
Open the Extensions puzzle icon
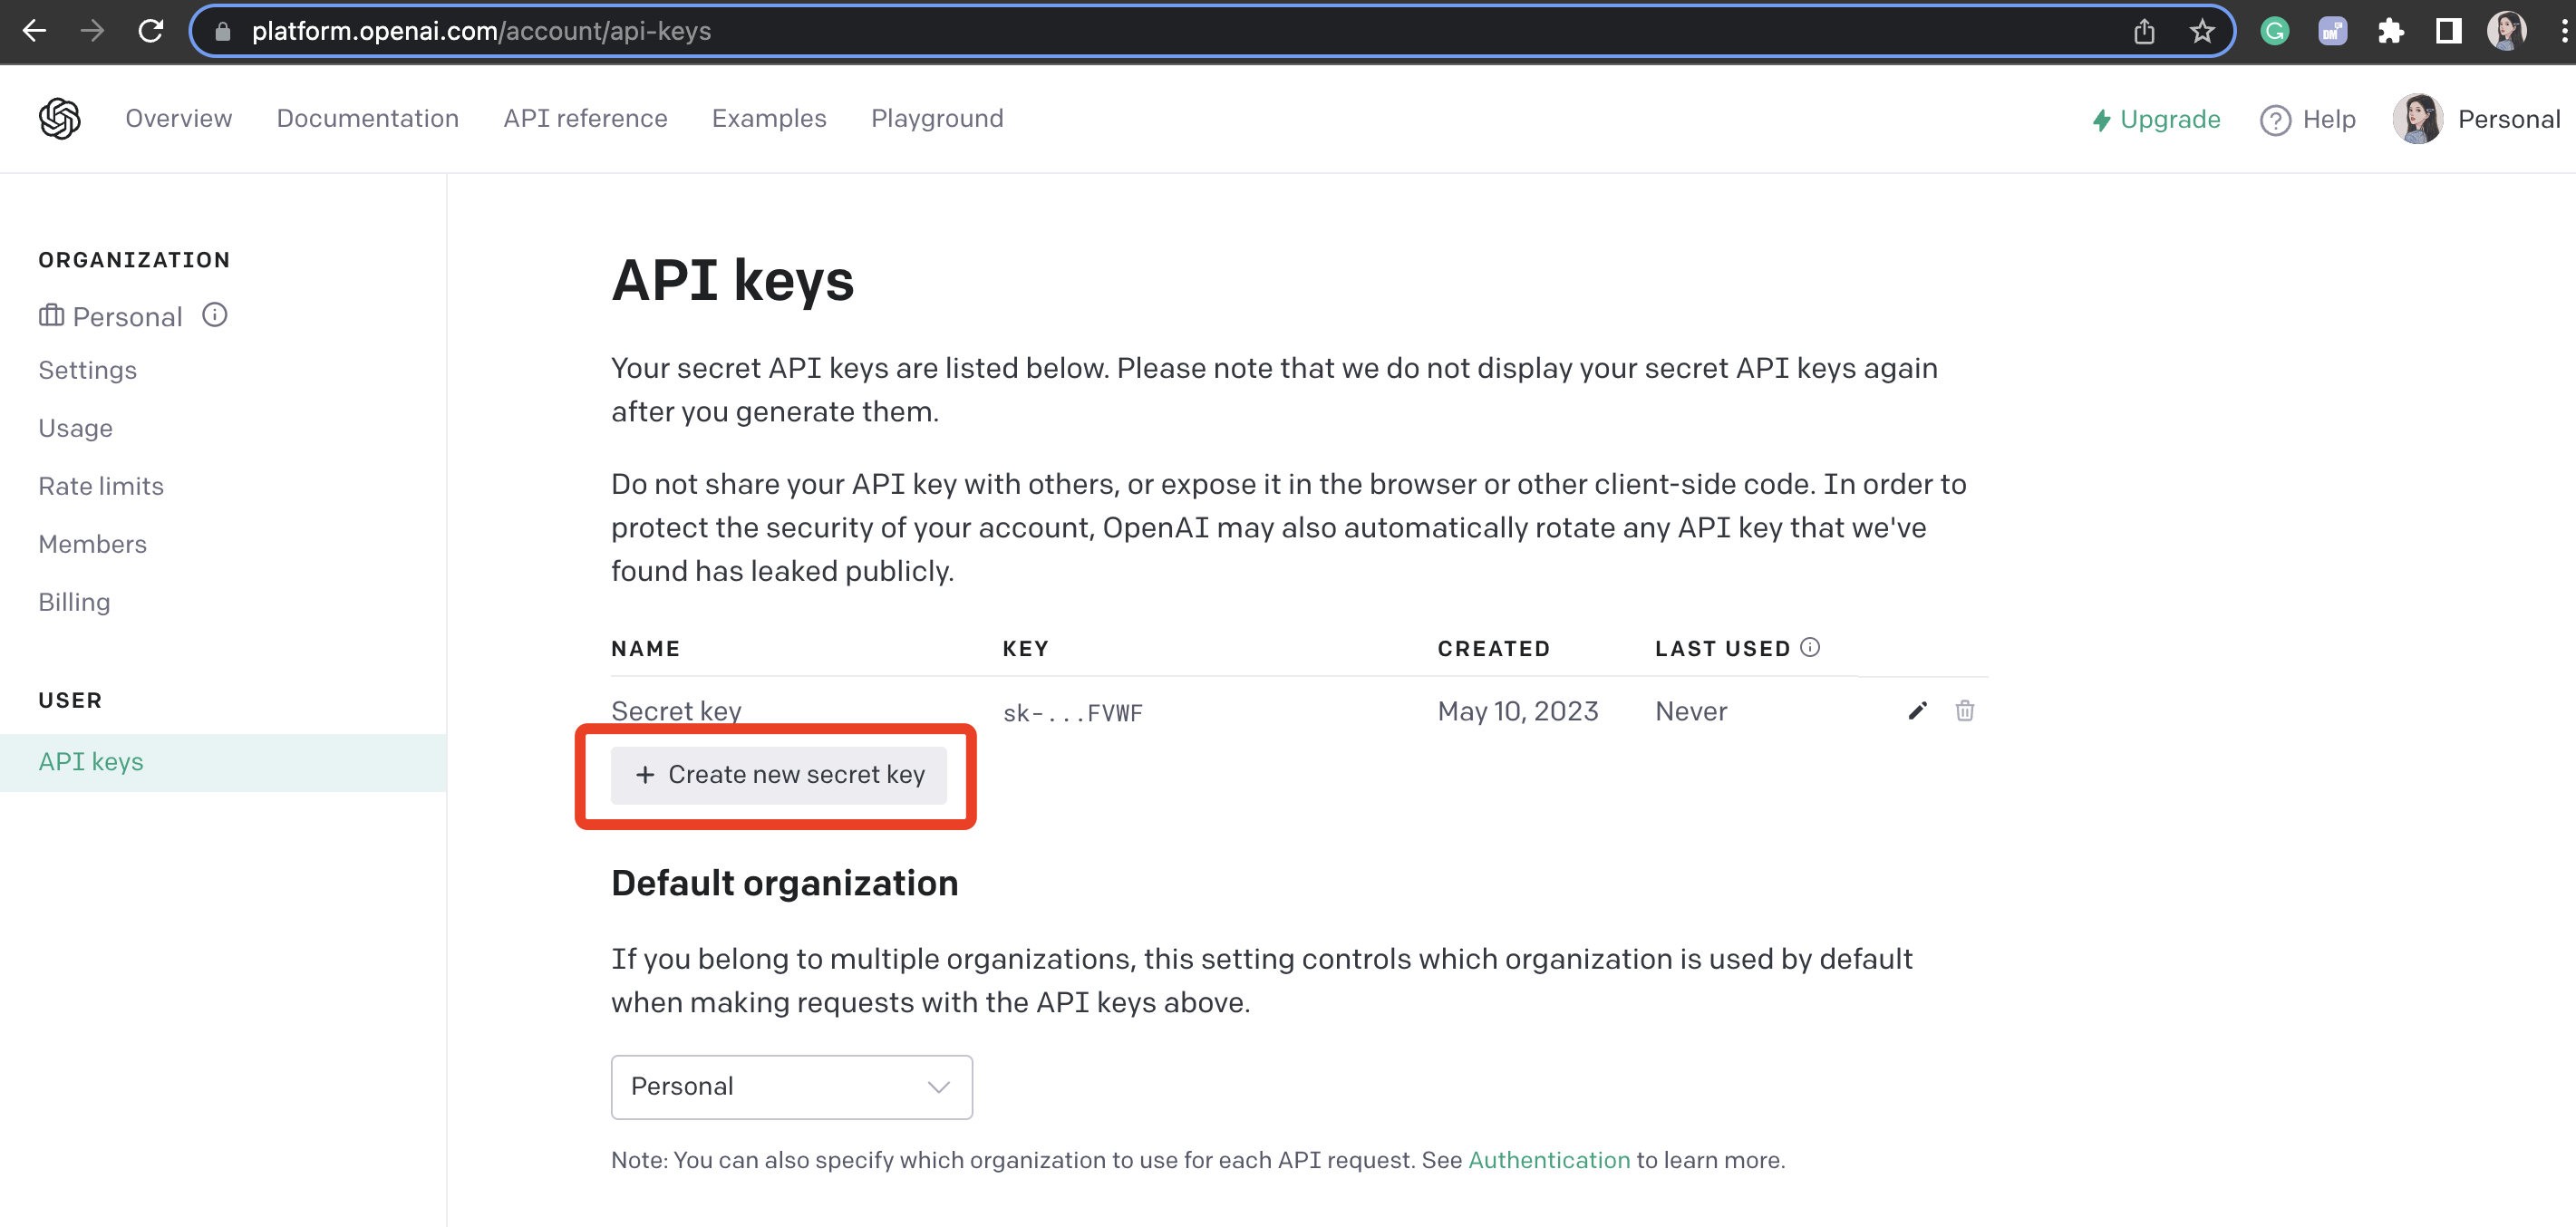click(x=2390, y=31)
